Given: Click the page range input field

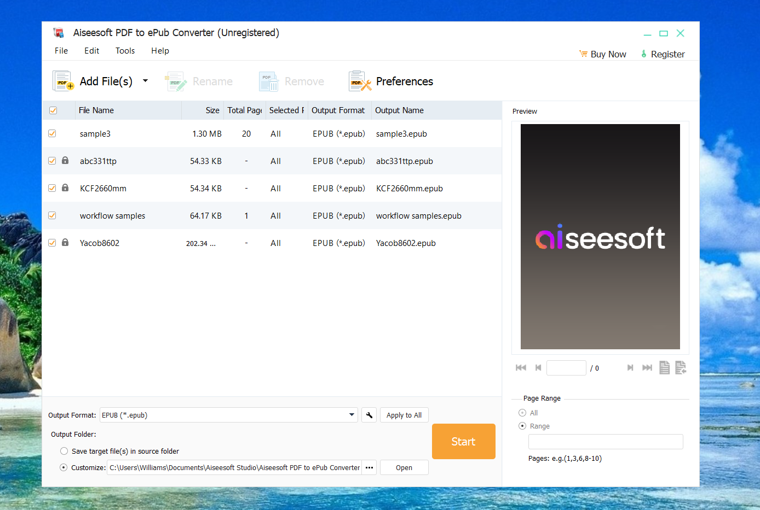Looking at the screenshot, I should click(x=606, y=442).
